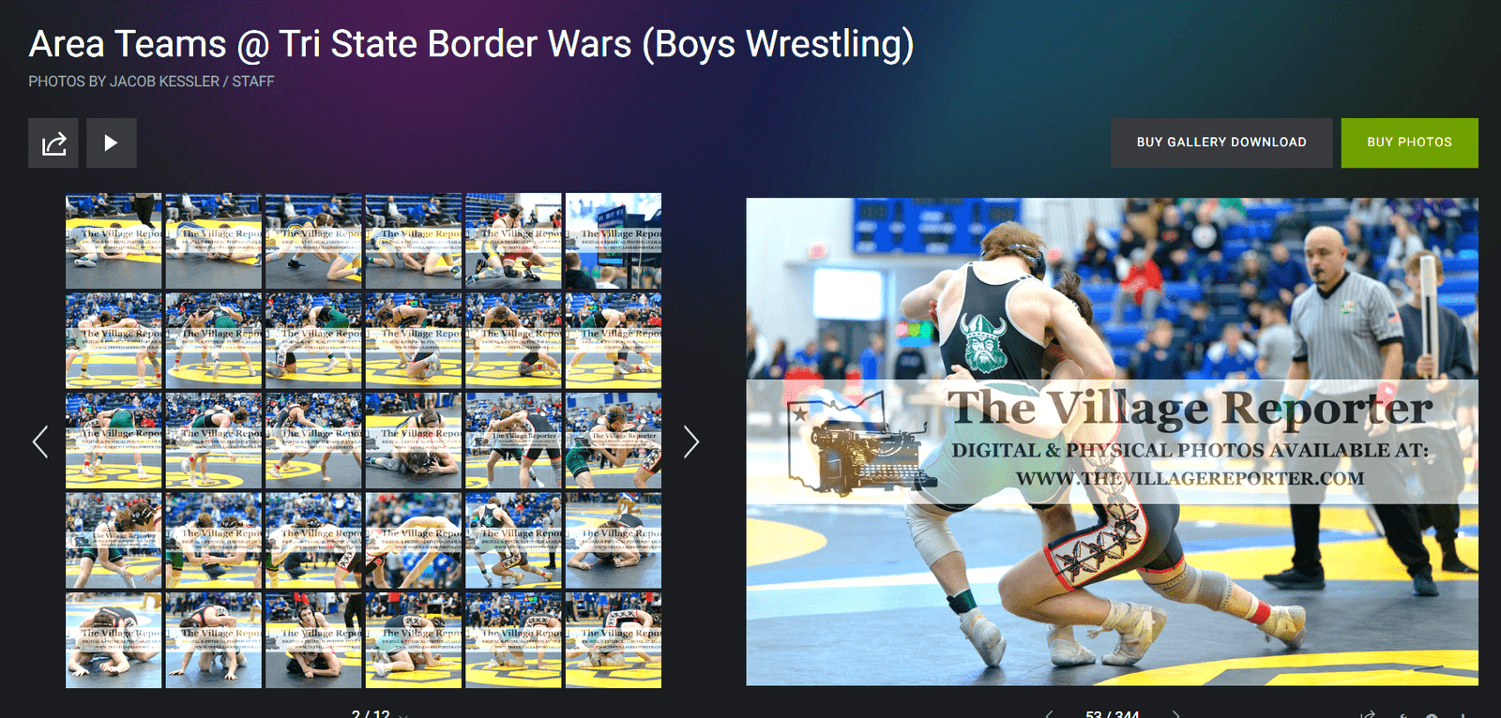Show previous photo using arrow beside 53 / 344

tap(1050, 714)
